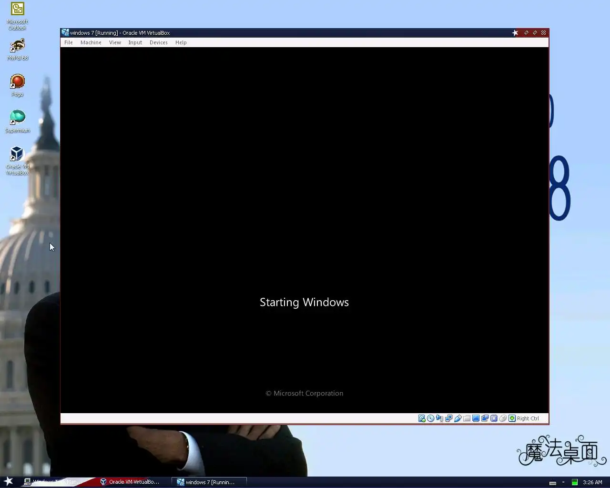Click the recording status icon

point(485,418)
